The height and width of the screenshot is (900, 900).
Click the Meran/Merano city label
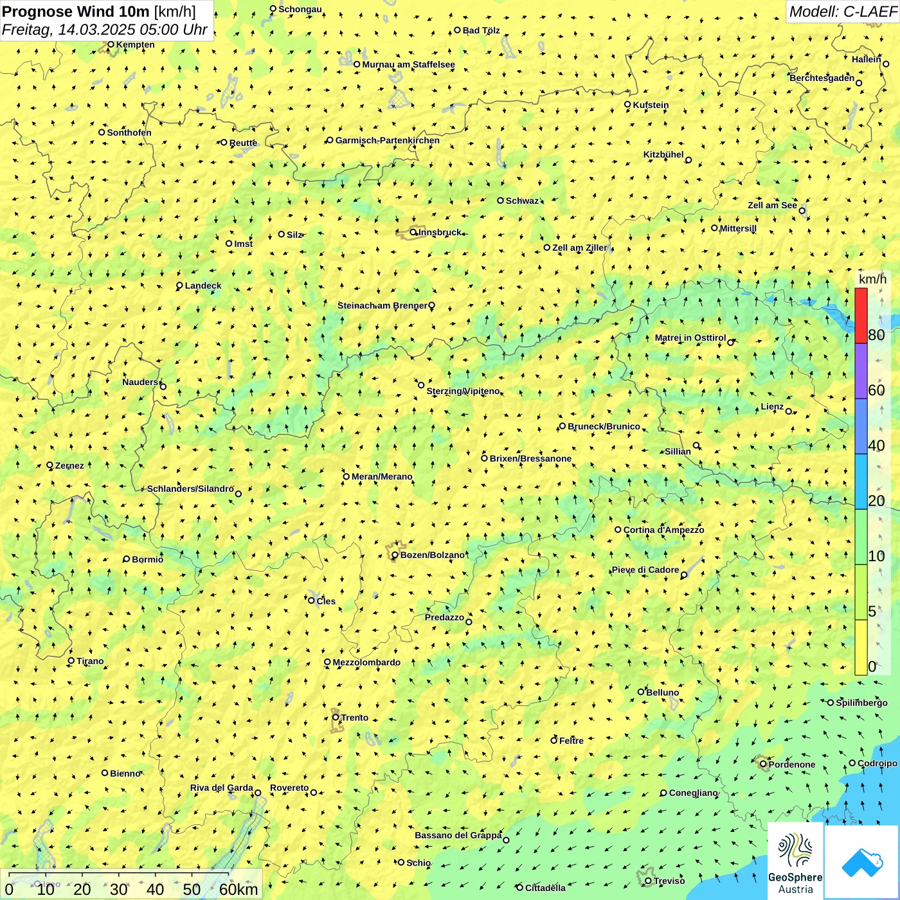click(x=382, y=476)
